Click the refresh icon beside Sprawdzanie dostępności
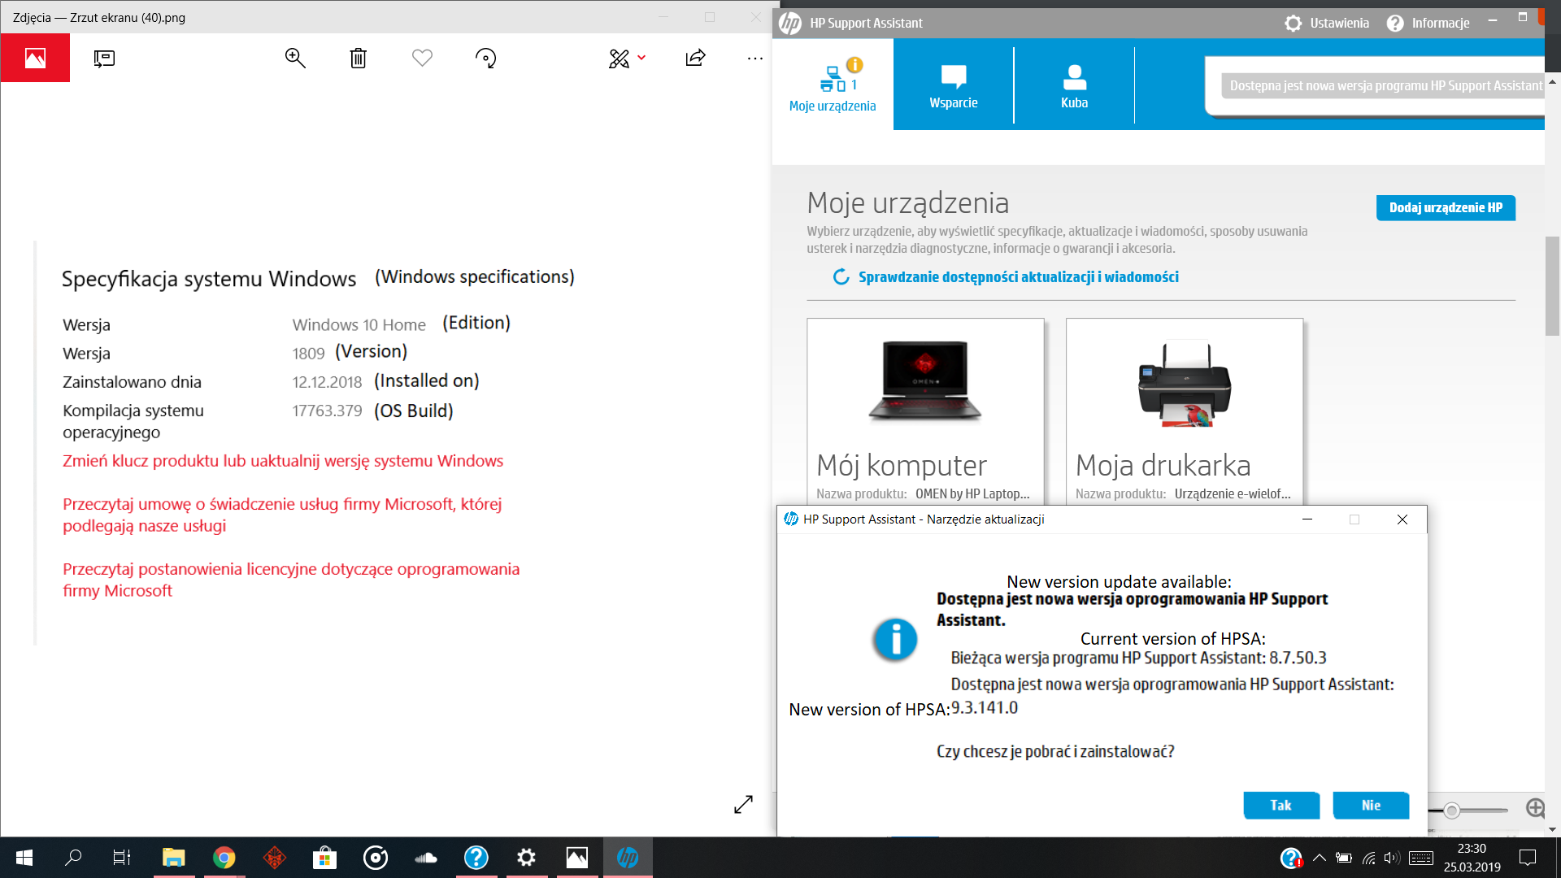 tap(841, 277)
